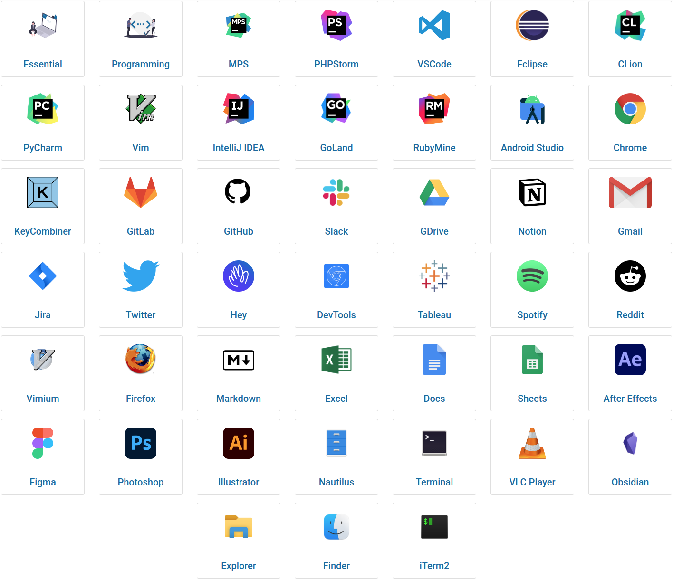Open the Gmail envelope icon
This screenshot has height=580, width=673.
tap(630, 192)
